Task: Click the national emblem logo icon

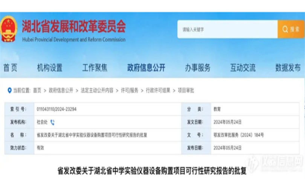Action: point(9,29)
